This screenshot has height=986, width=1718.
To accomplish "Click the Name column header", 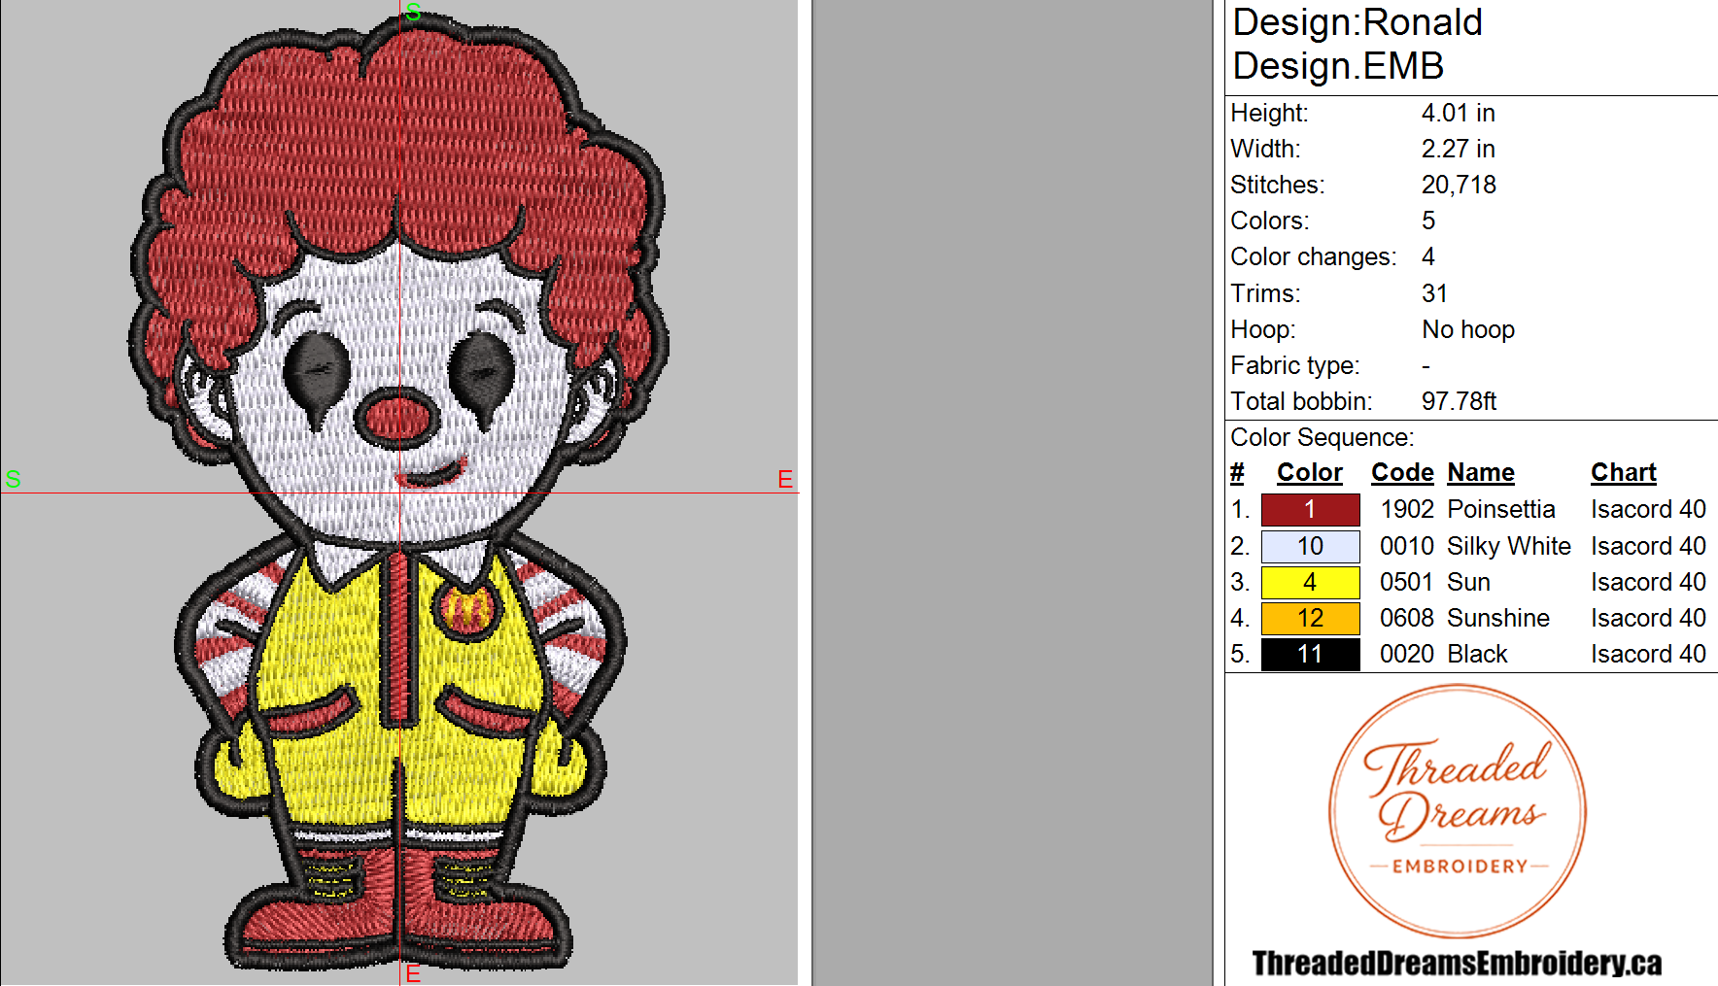I will [1481, 473].
